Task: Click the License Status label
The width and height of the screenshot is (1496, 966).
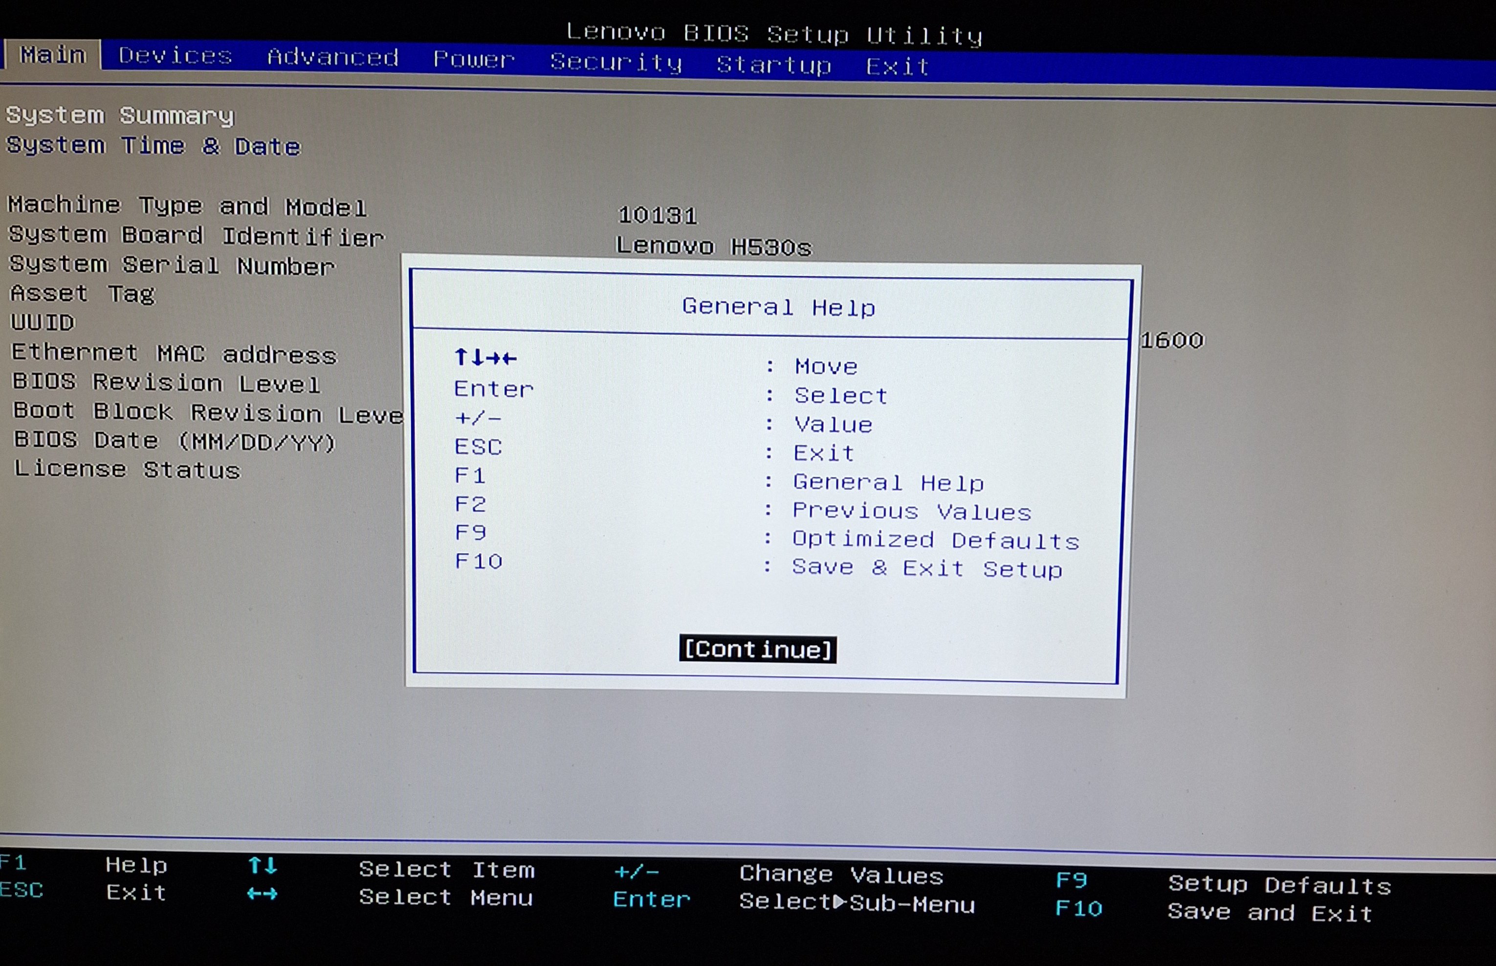Action: (127, 470)
